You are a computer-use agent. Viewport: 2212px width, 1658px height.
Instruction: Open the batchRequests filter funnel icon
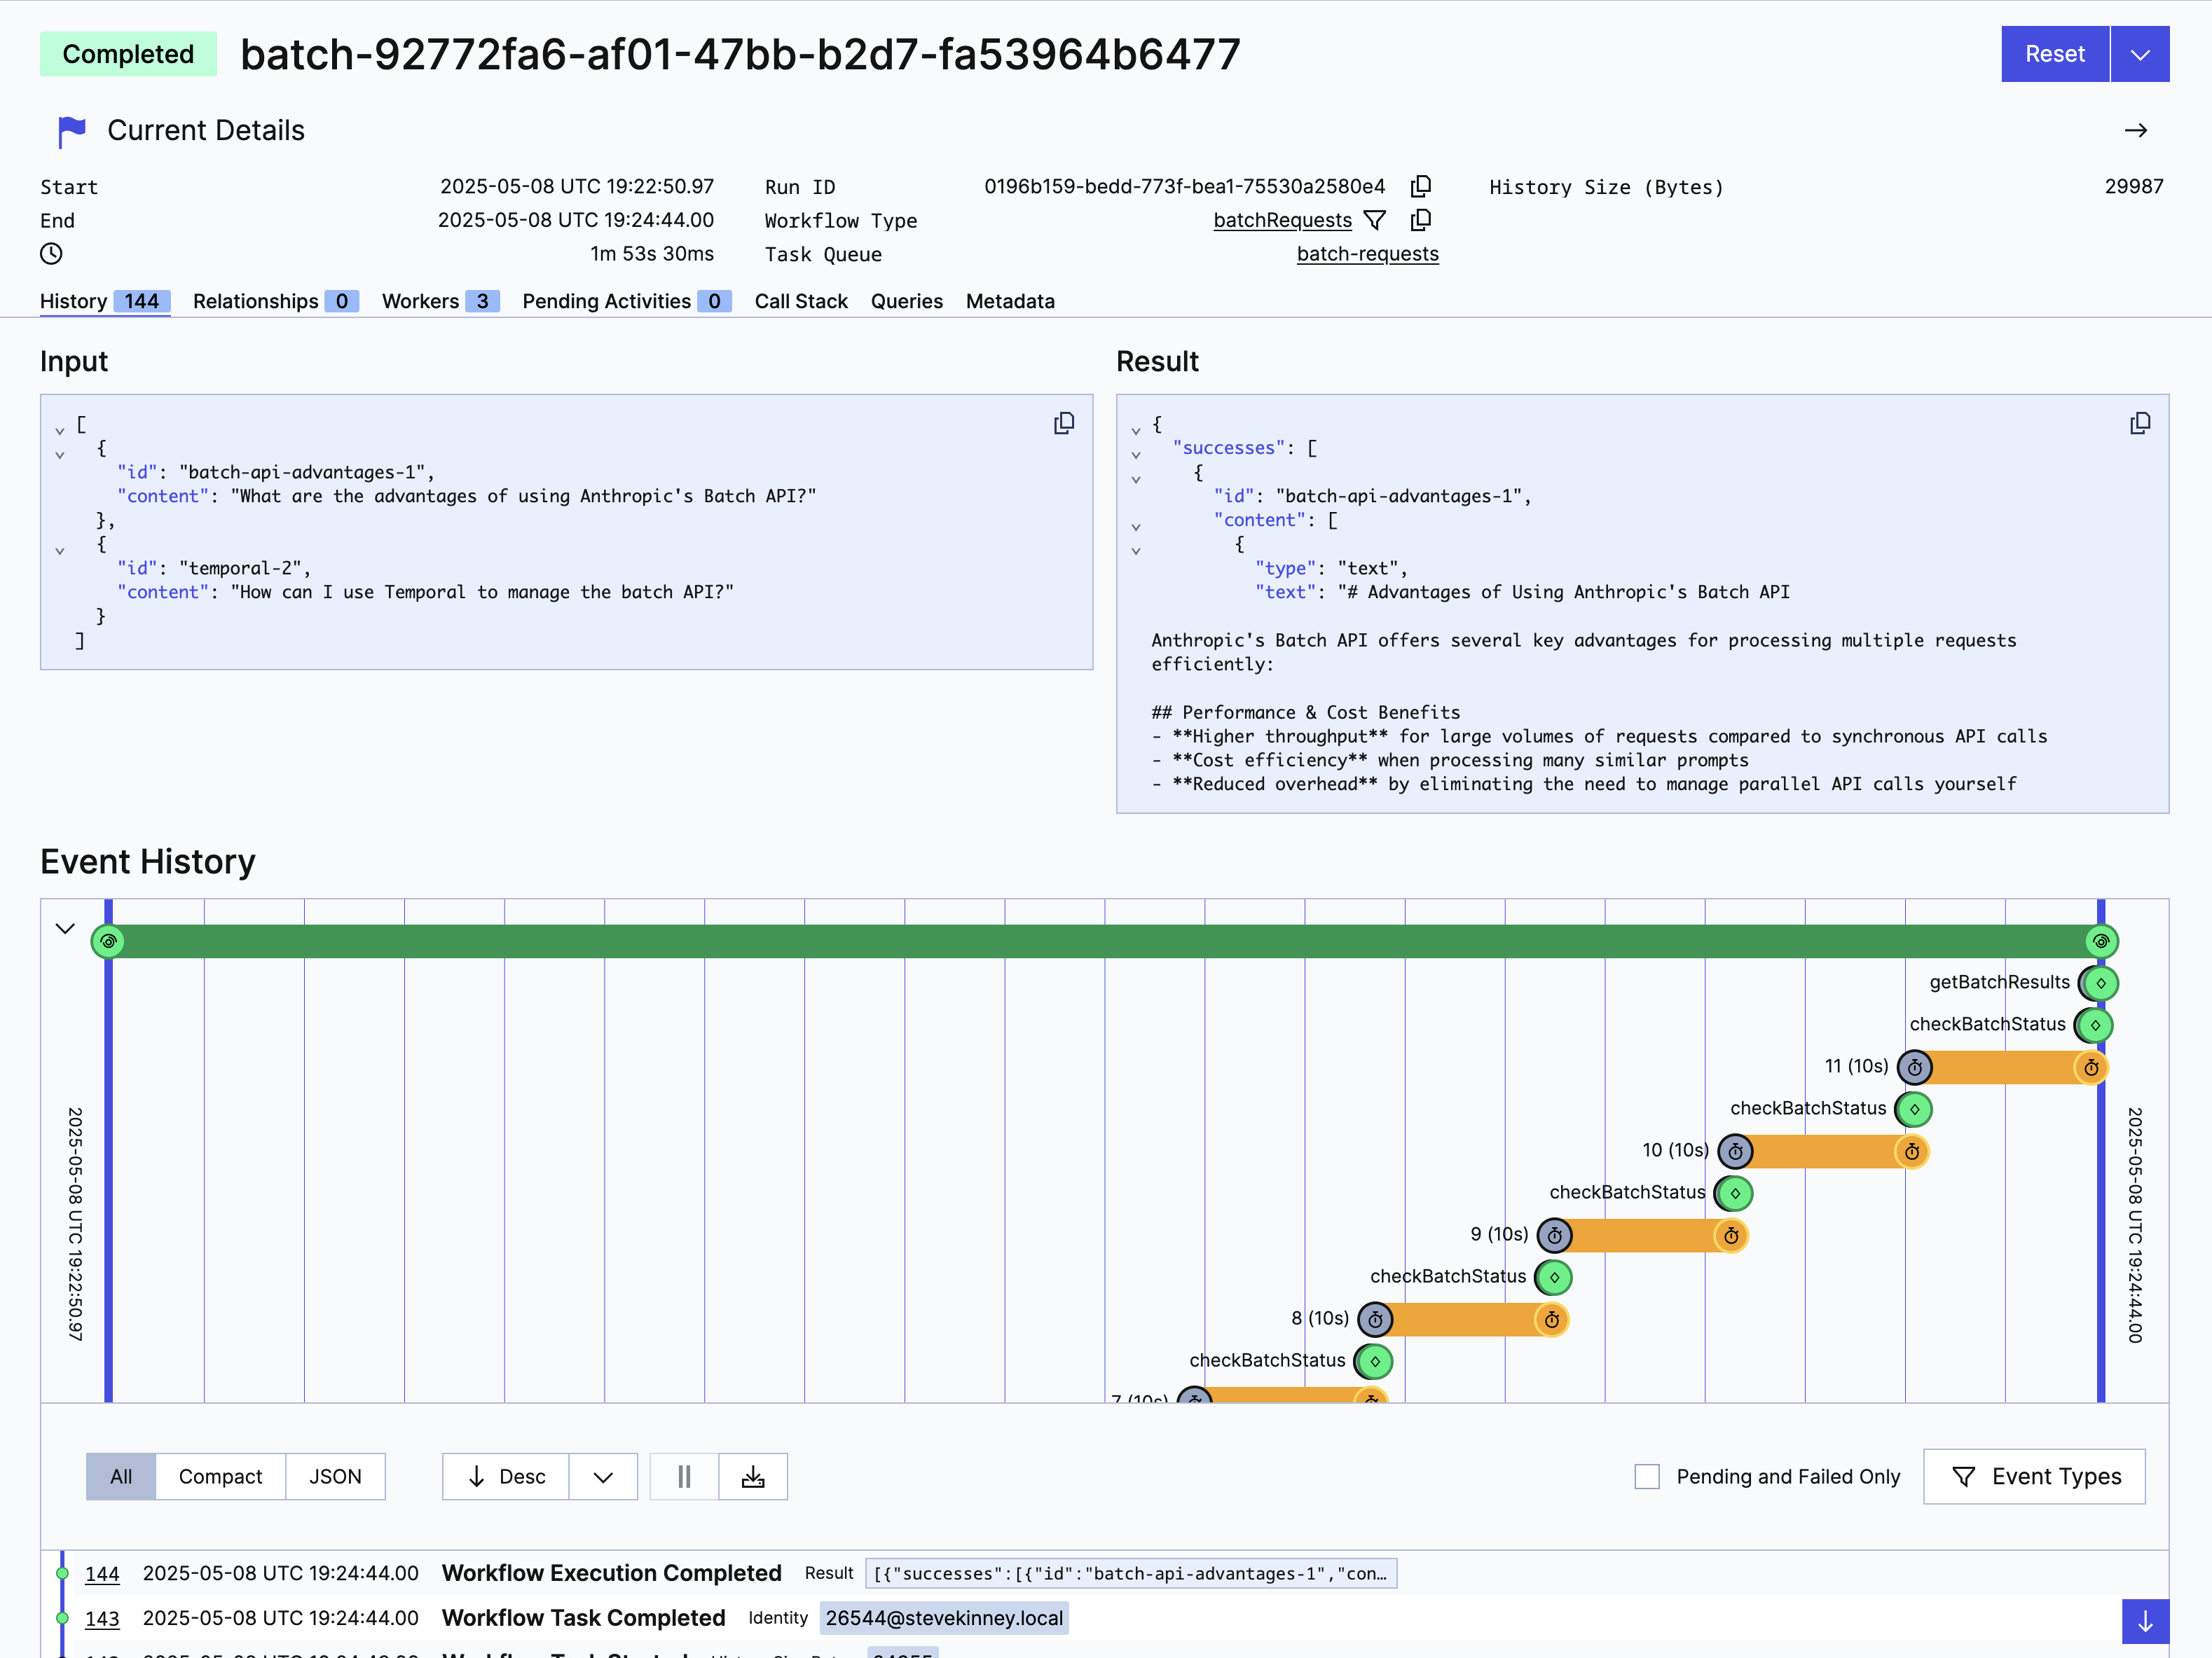pyautogui.click(x=1376, y=220)
